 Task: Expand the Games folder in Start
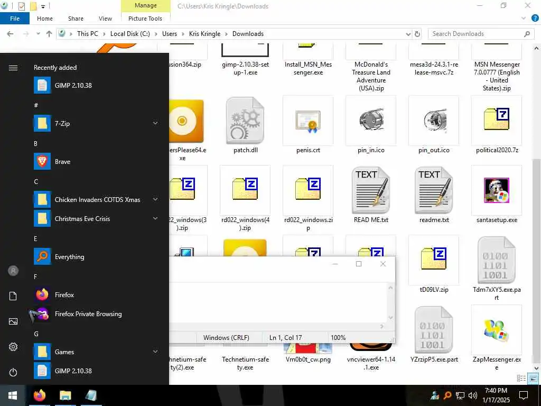click(x=156, y=352)
